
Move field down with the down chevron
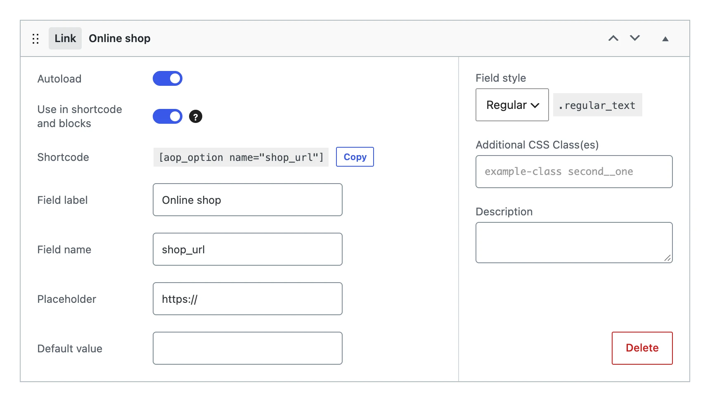click(x=635, y=38)
